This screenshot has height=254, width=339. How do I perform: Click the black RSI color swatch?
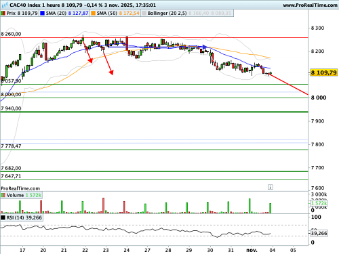[3, 217]
